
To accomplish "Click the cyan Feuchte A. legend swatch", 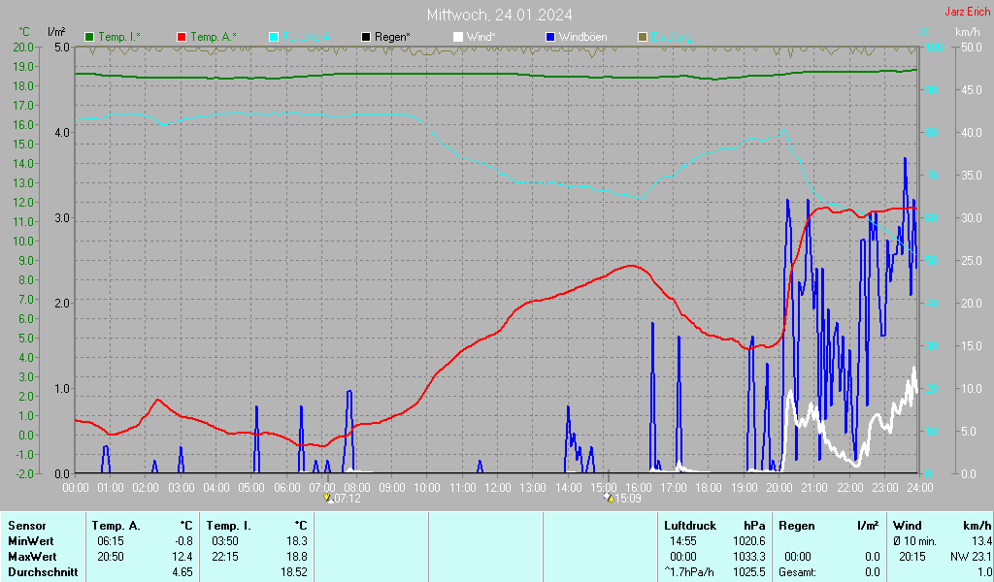I will (274, 38).
